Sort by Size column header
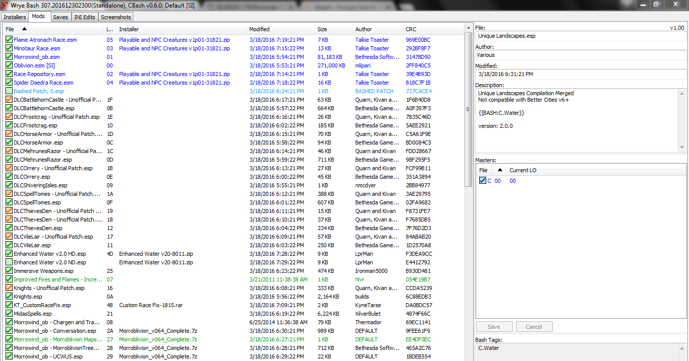Screen dimensions: 689x361 pos(333,29)
